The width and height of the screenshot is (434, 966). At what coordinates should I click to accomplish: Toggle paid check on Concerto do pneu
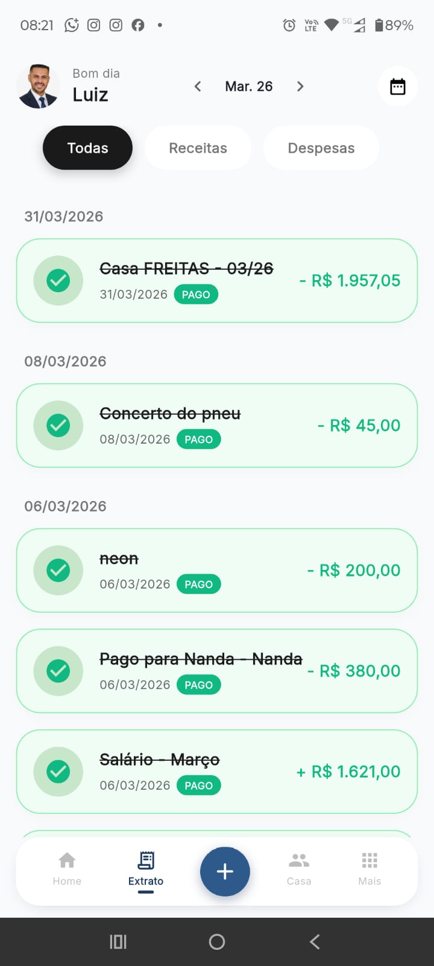coord(58,426)
